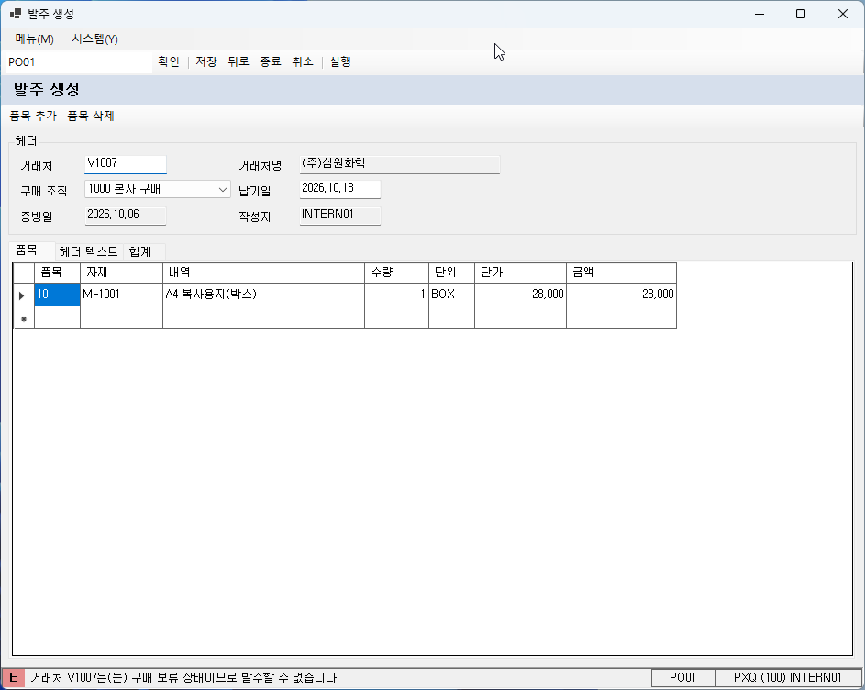Click the 납기일 date field
The height and width of the screenshot is (690, 865).
339,189
